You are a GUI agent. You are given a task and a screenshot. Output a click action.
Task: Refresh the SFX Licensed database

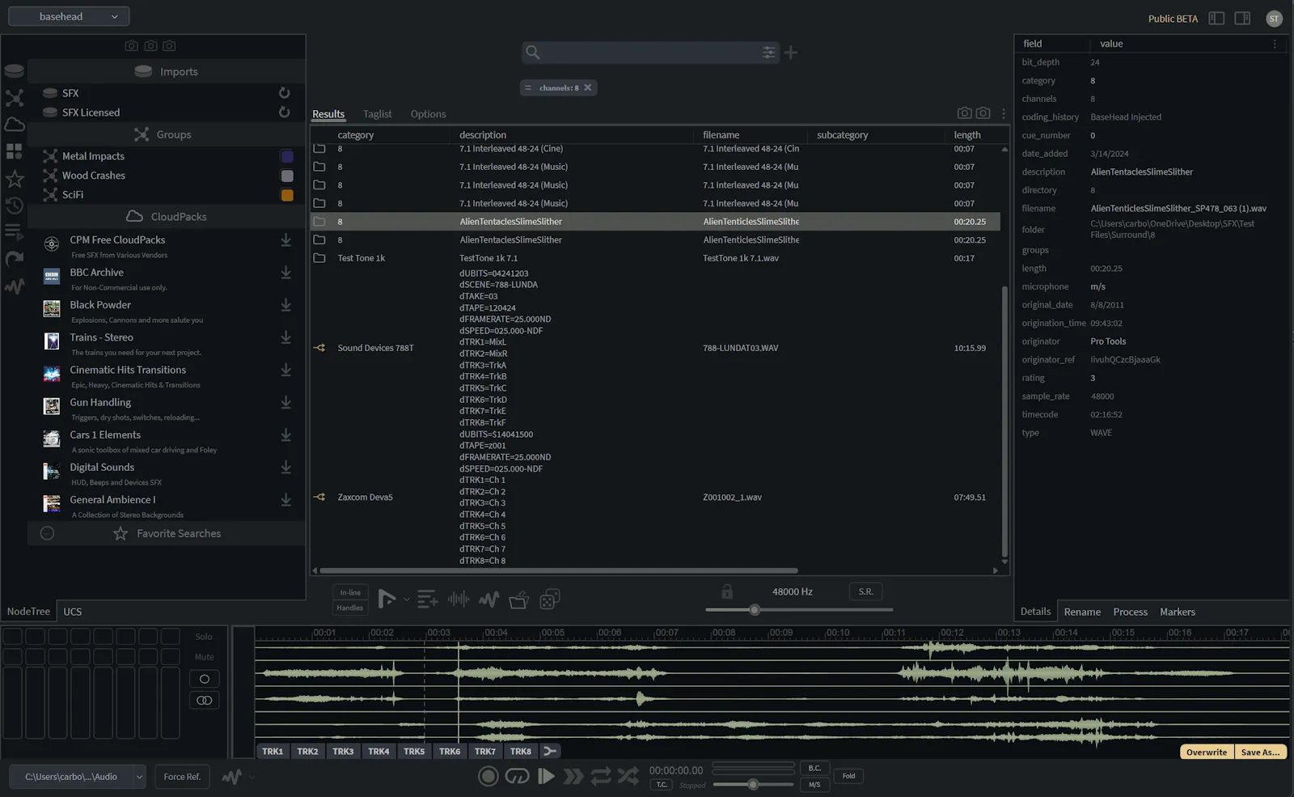pyautogui.click(x=285, y=112)
